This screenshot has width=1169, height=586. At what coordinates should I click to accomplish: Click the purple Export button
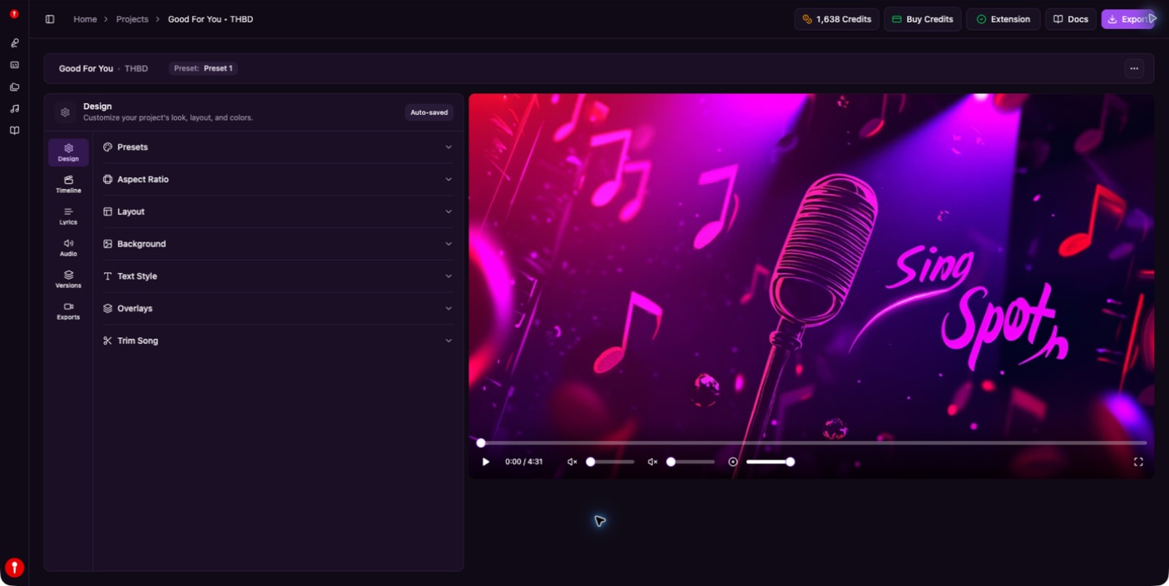[1128, 19]
